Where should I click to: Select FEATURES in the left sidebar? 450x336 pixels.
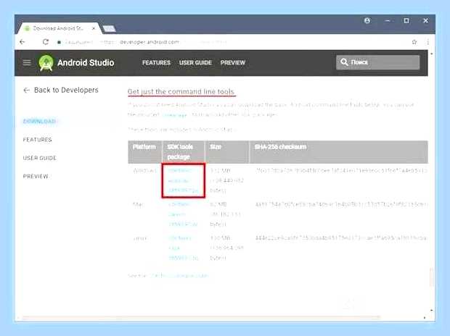tap(37, 140)
